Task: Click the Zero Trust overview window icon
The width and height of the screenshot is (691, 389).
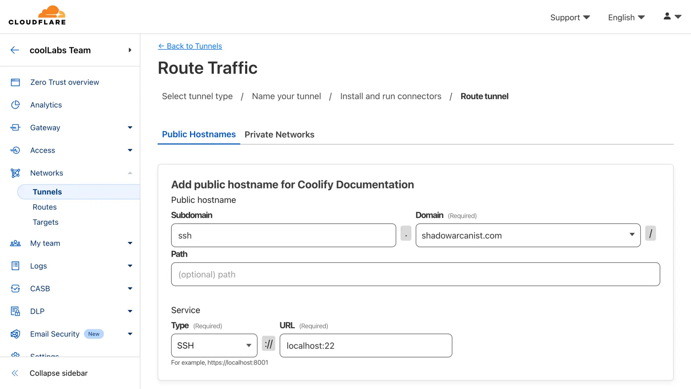Action: pos(15,82)
